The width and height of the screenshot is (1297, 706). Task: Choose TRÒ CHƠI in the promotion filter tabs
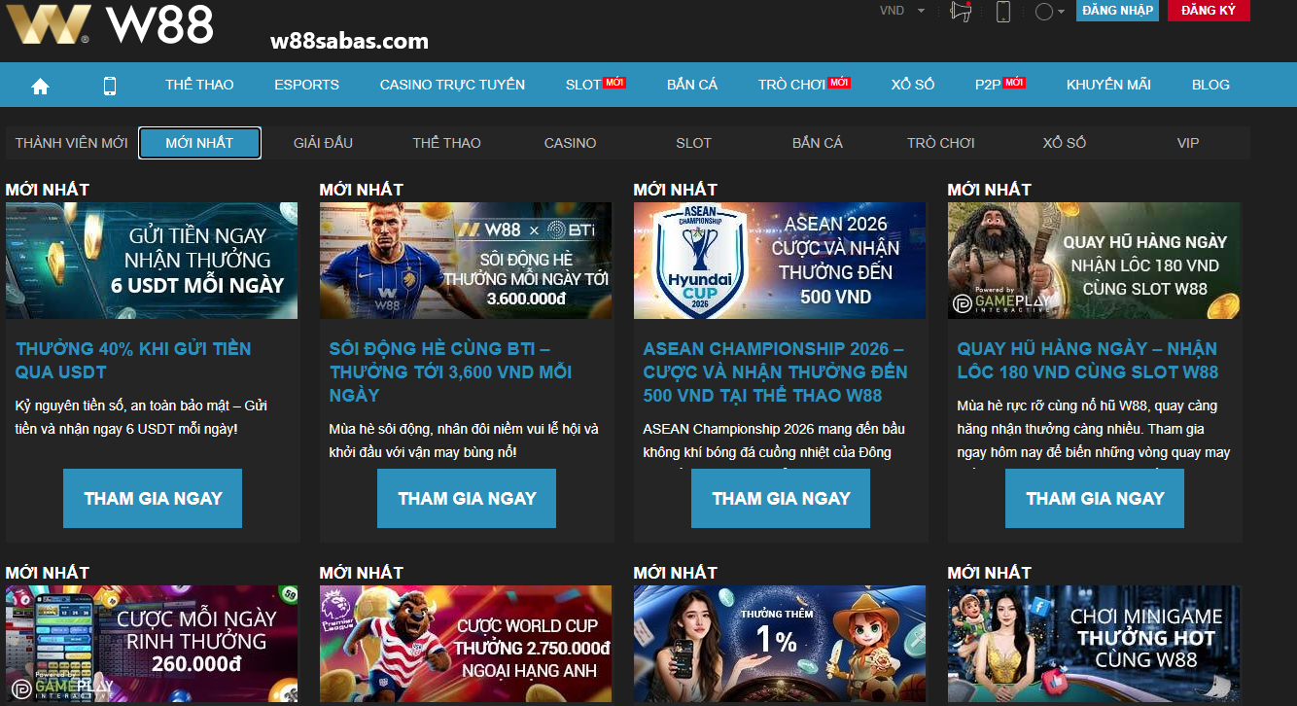pyautogui.click(x=940, y=143)
